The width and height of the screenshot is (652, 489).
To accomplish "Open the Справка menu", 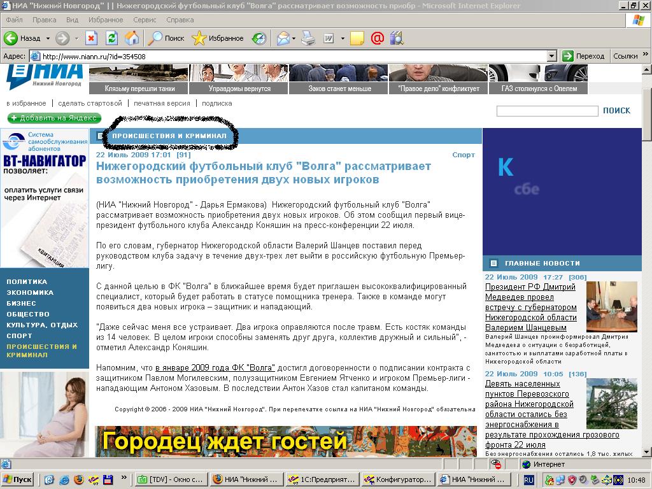I will pyautogui.click(x=180, y=20).
